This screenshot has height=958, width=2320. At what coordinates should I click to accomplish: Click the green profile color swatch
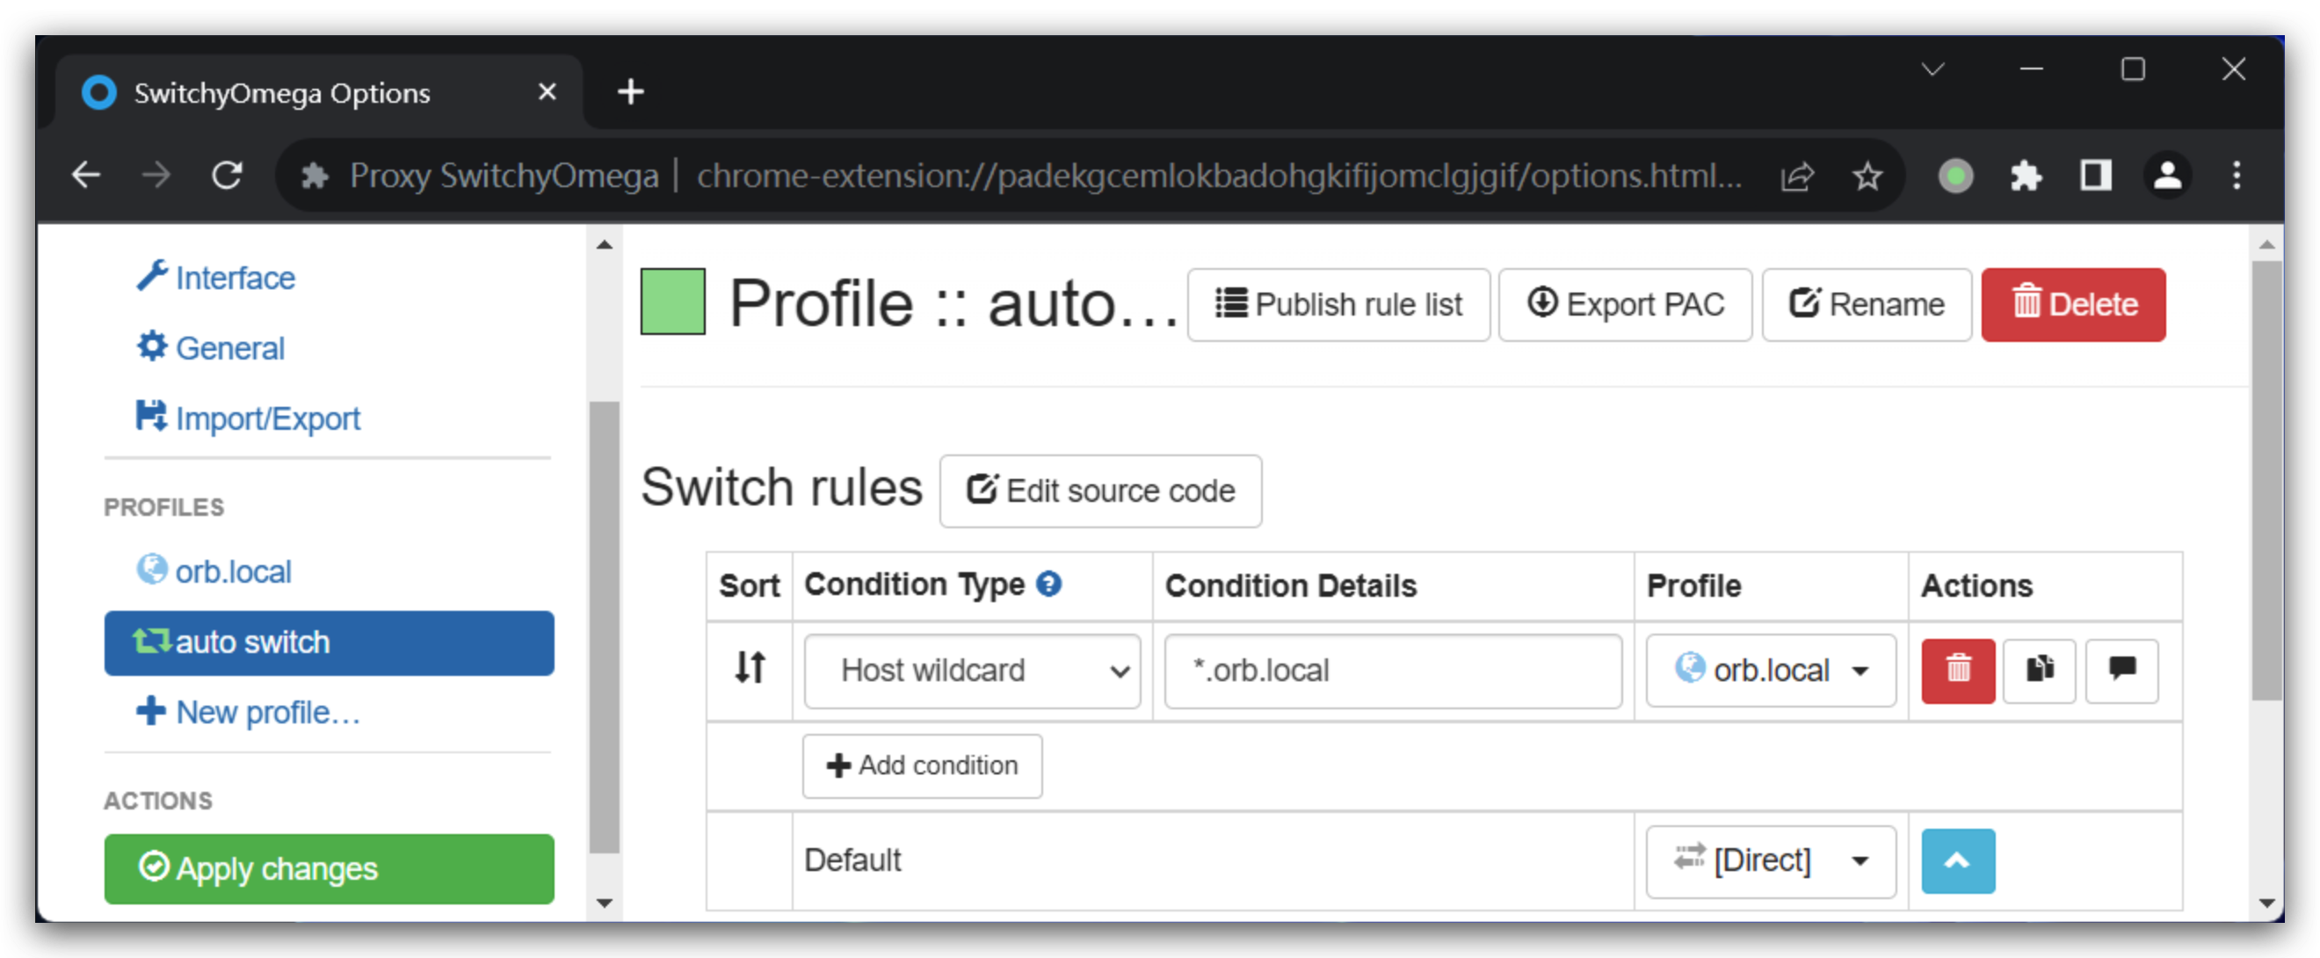pos(673,302)
